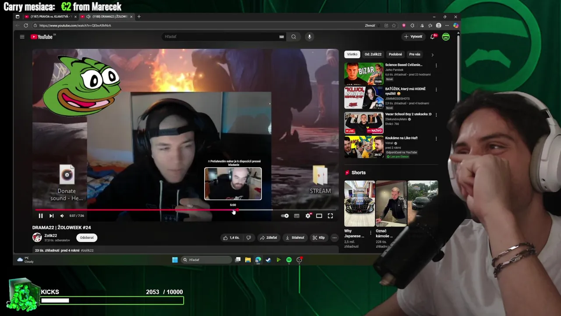Select the Od: Zolik22 filter chip
Viewport: 561px width, 316px height.
pyautogui.click(x=373, y=54)
